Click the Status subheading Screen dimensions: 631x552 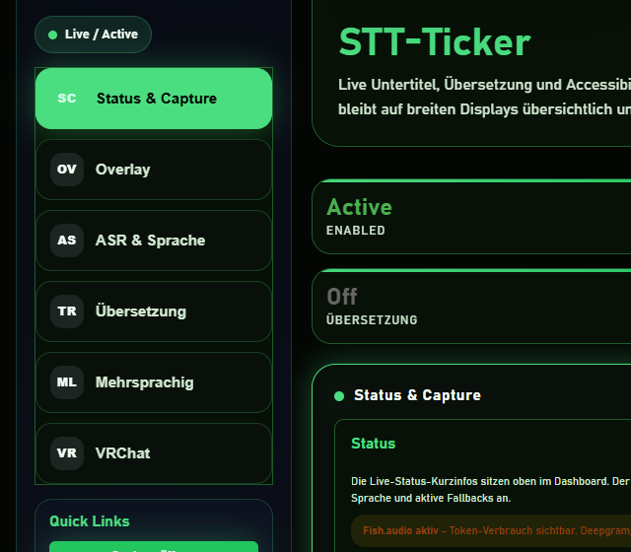point(373,444)
